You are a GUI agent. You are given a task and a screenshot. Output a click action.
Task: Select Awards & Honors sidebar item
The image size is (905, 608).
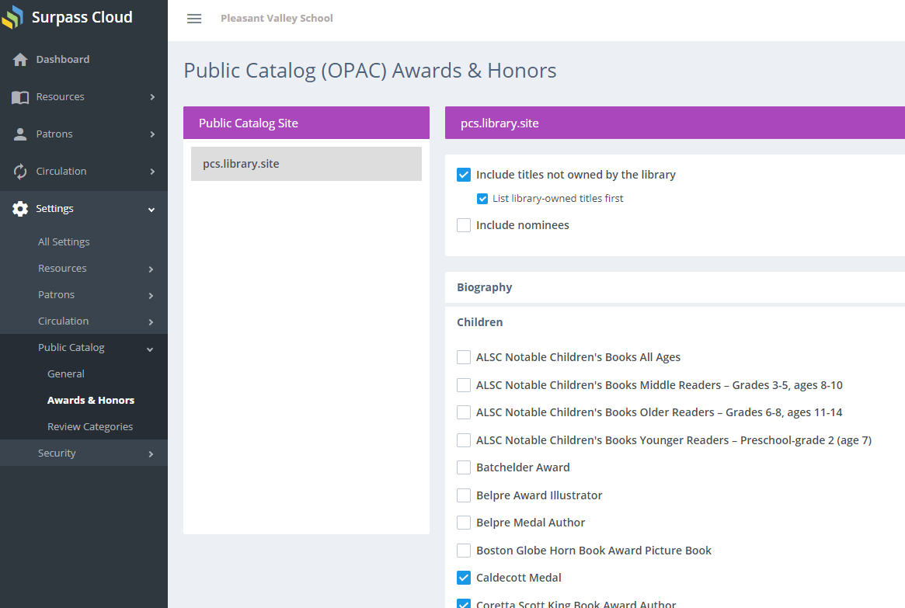coord(91,401)
